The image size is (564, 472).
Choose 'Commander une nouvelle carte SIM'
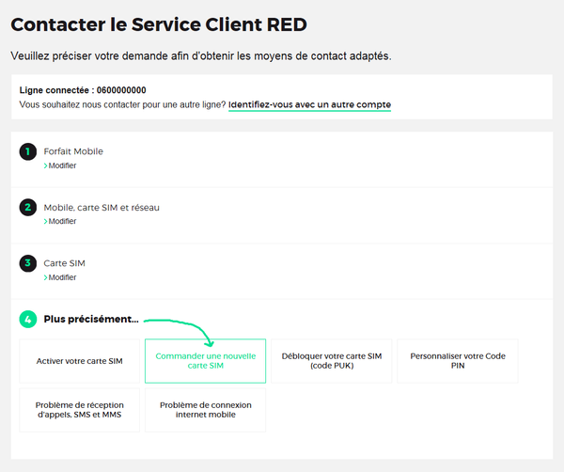click(x=205, y=361)
